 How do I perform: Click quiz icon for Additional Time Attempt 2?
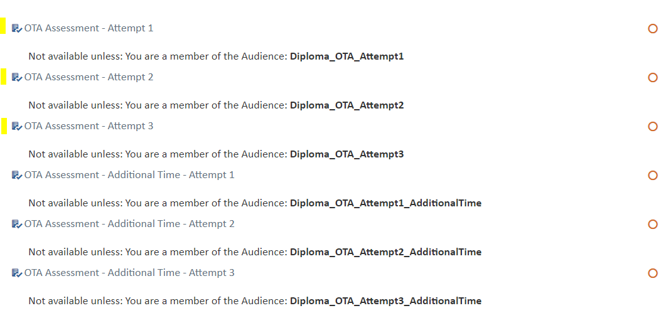(x=17, y=224)
